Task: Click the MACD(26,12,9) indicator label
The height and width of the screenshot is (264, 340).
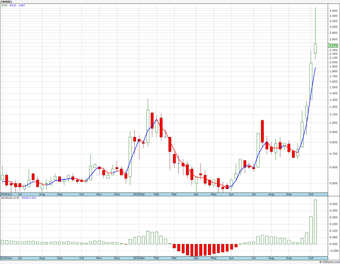Action: tap(10, 198)
